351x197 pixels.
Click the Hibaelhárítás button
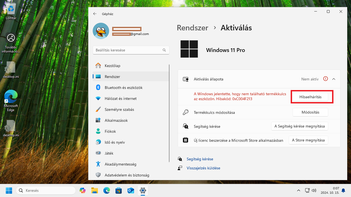click(x=310, y=97)
